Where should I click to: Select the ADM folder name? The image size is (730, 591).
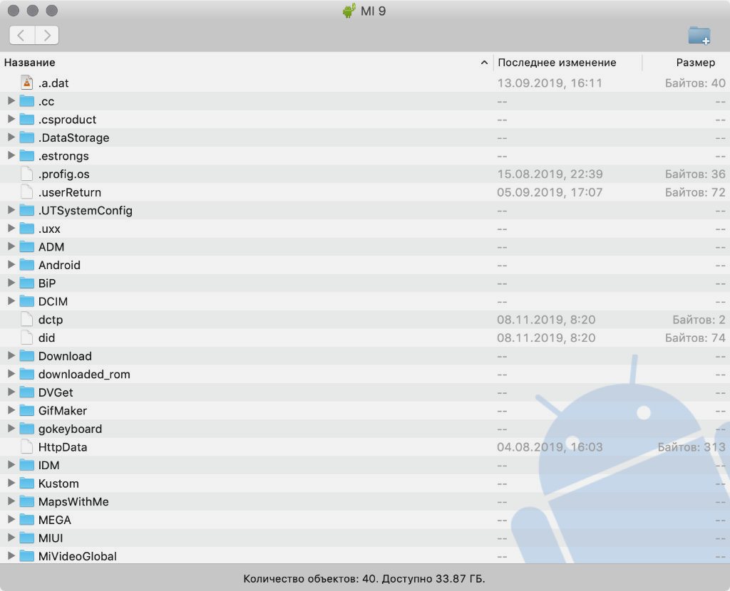(x=51, y=247)
